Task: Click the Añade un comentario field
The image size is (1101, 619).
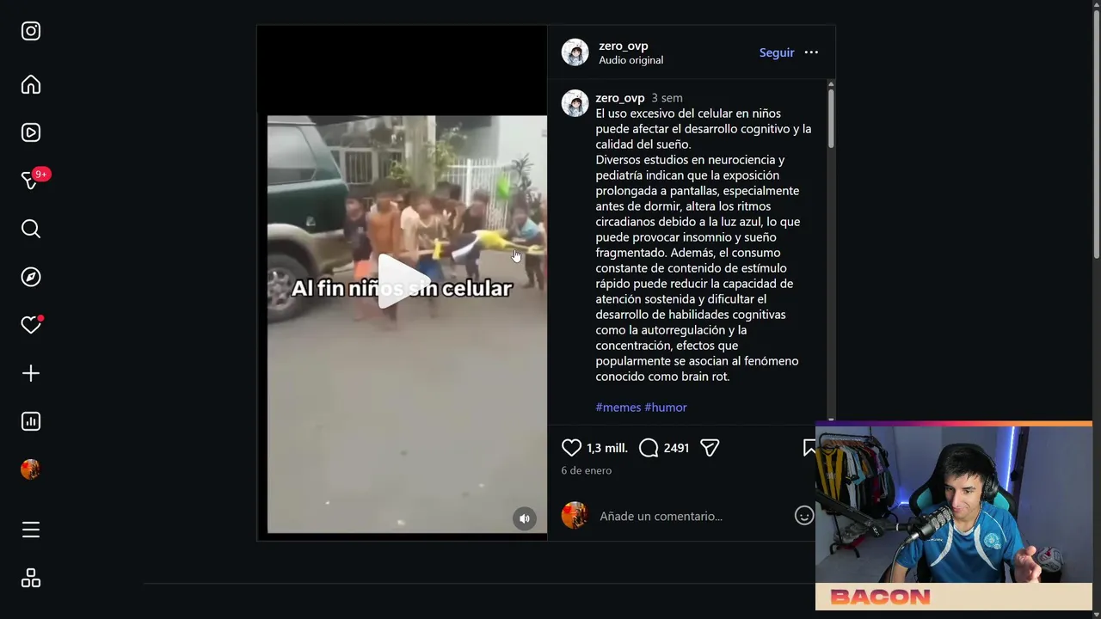Action: [692, 516]
